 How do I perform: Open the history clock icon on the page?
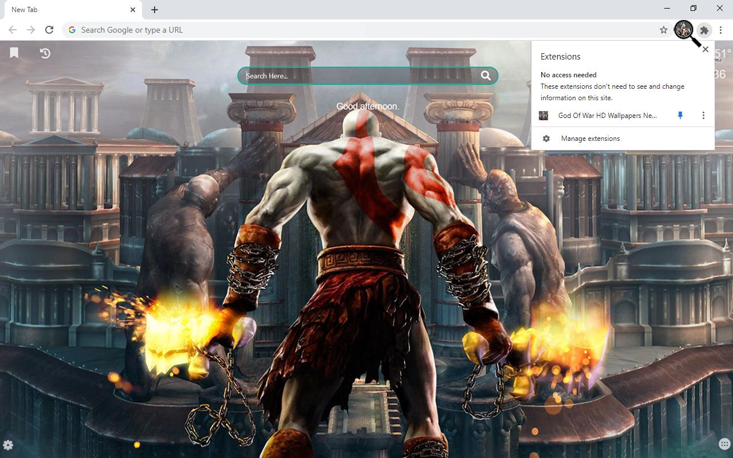[45, 53]
